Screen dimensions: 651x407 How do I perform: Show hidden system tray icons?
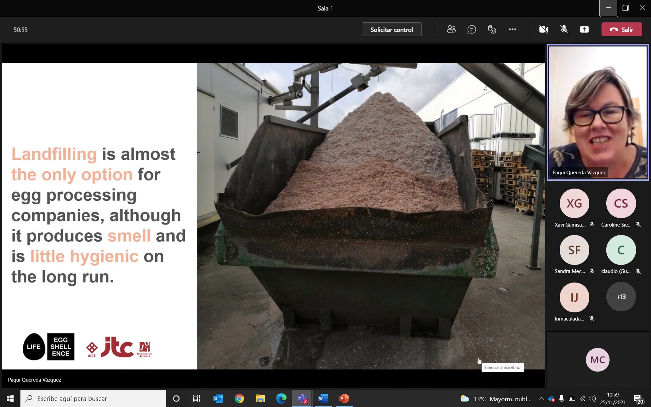click(541, 399)
